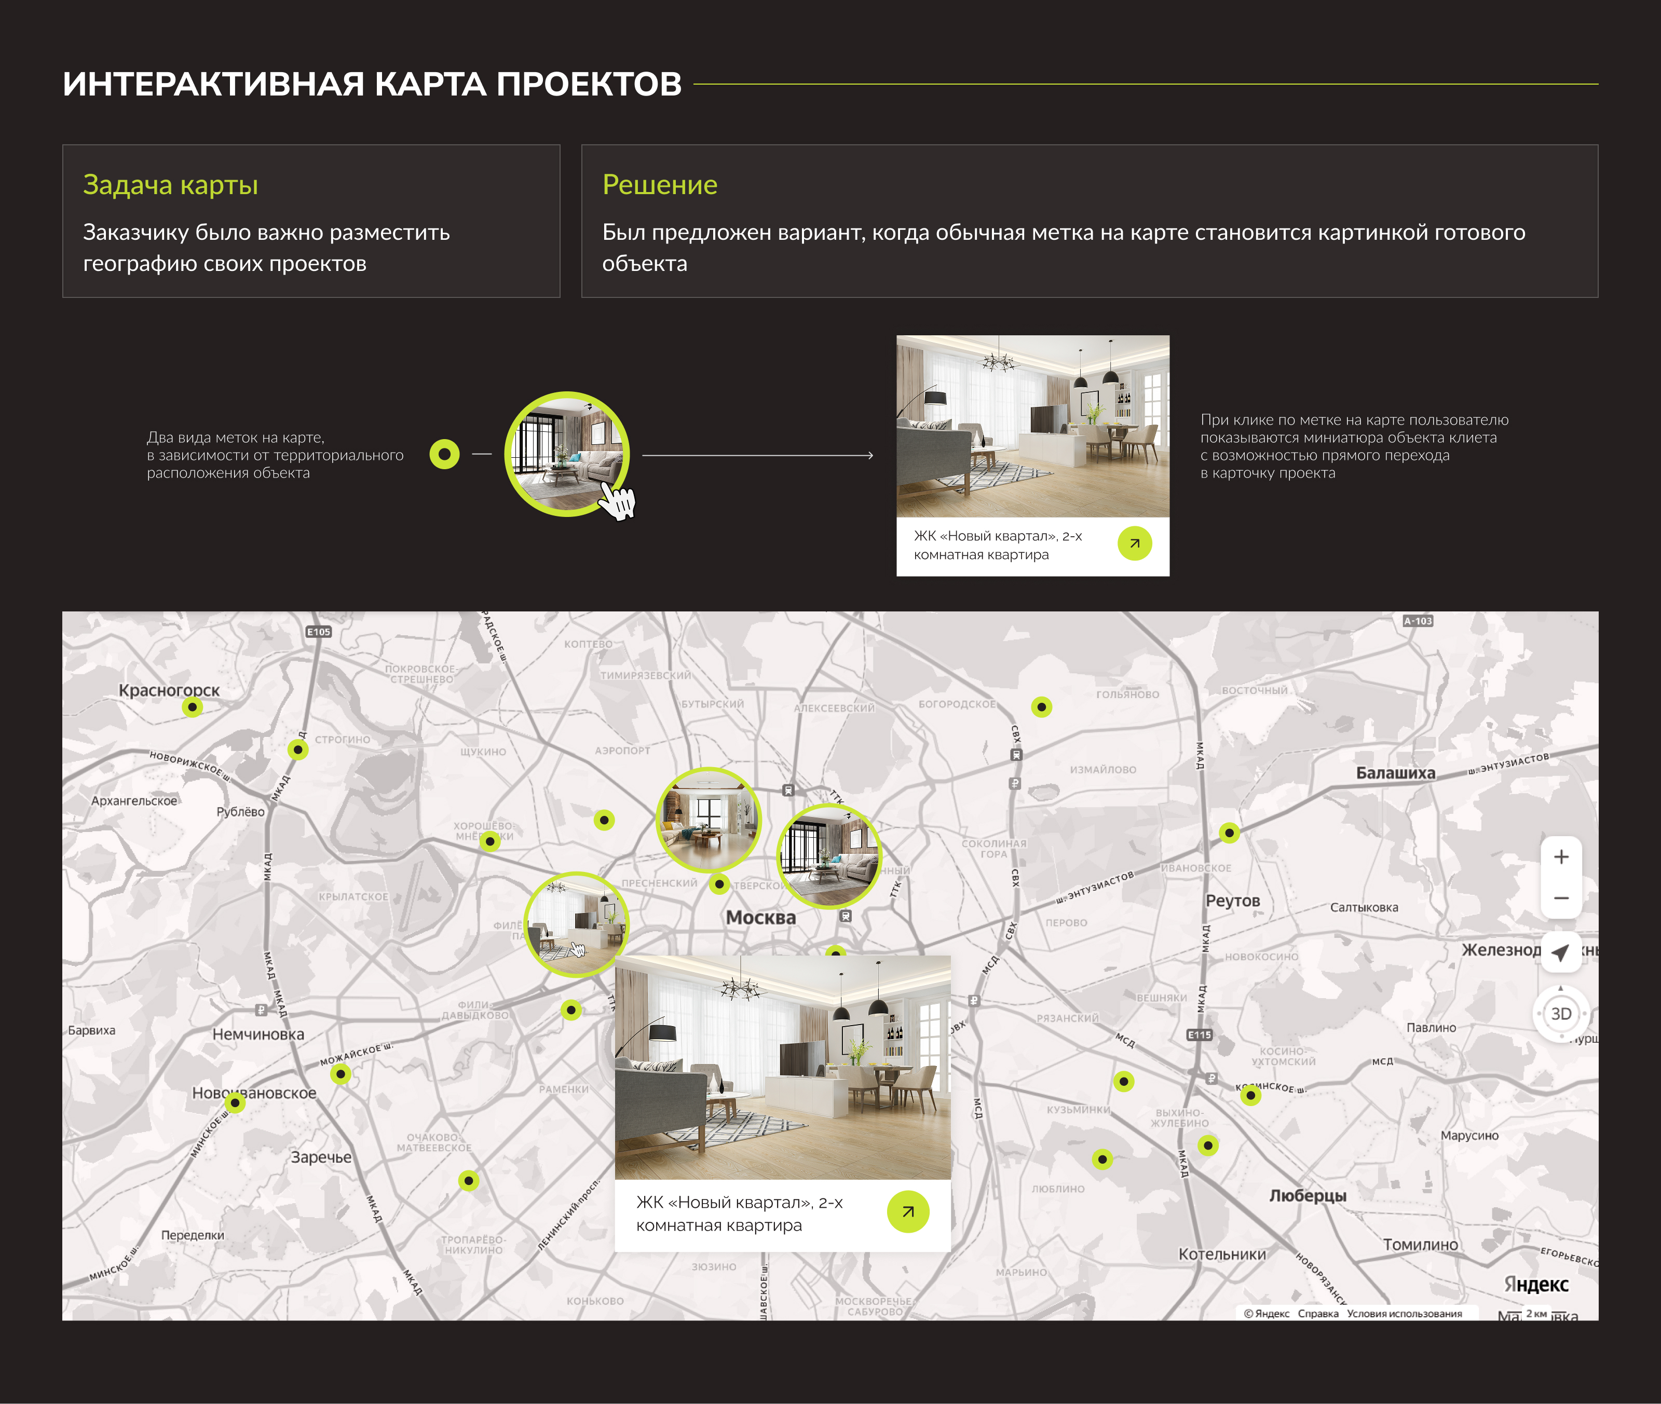Screen dimensions: 1661x1404
Task: Click the Заречье label on map
Action: [321, 1157]
